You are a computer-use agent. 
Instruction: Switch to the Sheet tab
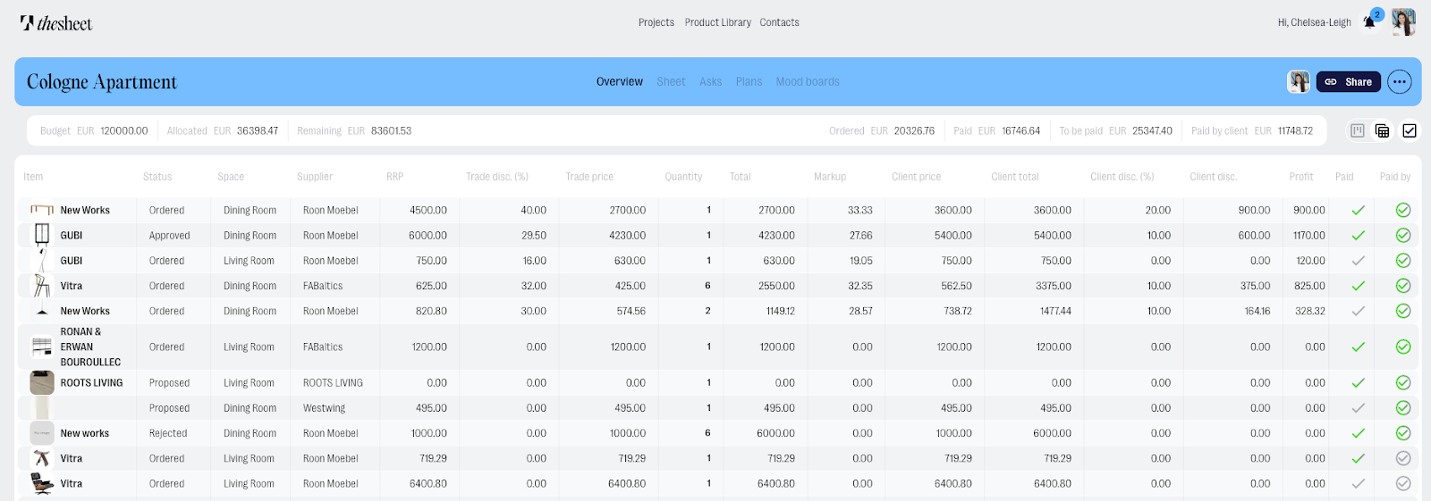[671, 82]
